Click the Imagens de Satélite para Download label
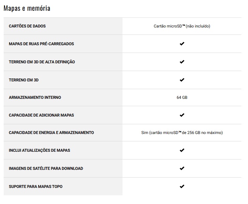This screenshot has height=204, width=248. click(46, 168)
